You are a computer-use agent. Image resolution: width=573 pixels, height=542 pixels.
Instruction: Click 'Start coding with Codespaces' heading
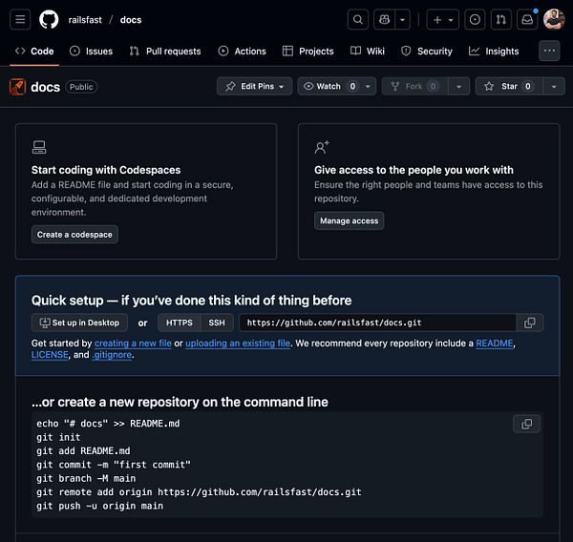tap(106, 170)
